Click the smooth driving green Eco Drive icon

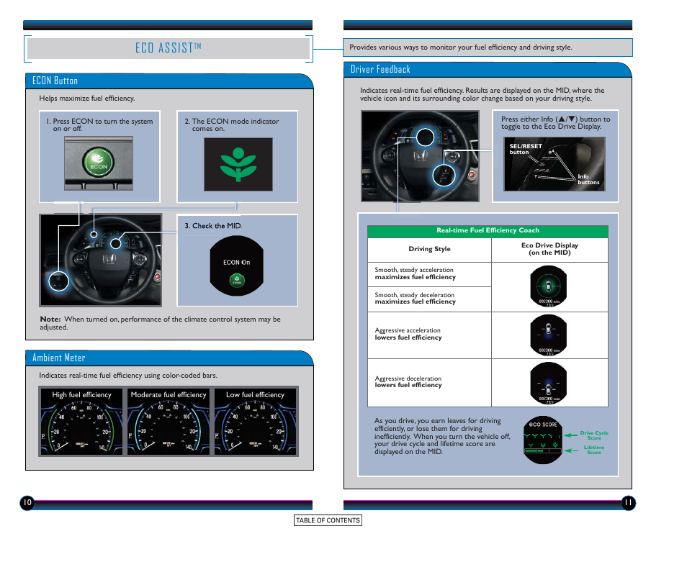click(x=548, y=286)
